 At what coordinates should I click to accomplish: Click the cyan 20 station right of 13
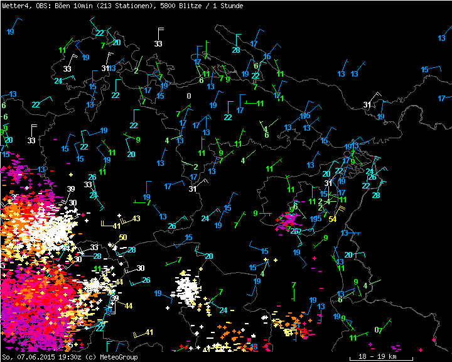tap(349, 255)
